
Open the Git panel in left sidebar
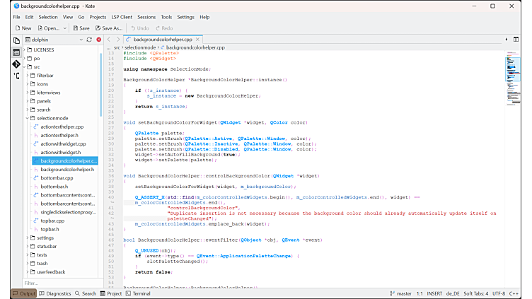click(x=16, y=64)
